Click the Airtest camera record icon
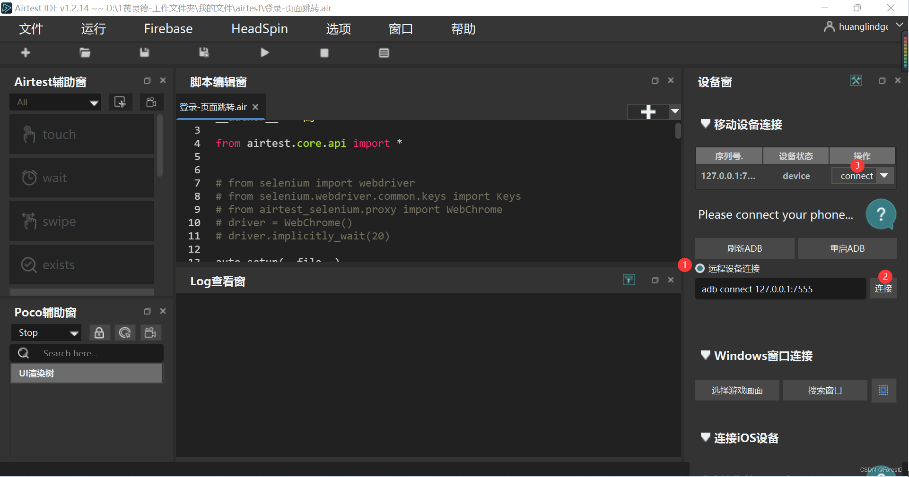Screen dimensions: 909x477 [x=151, y=102]
